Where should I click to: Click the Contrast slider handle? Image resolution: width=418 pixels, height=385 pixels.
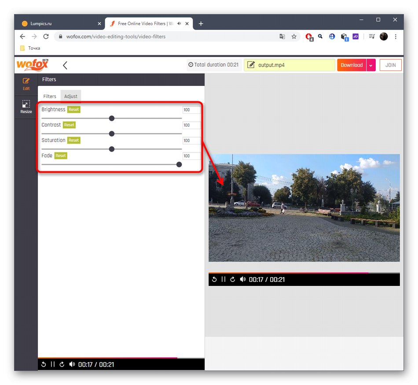(112, 133)
